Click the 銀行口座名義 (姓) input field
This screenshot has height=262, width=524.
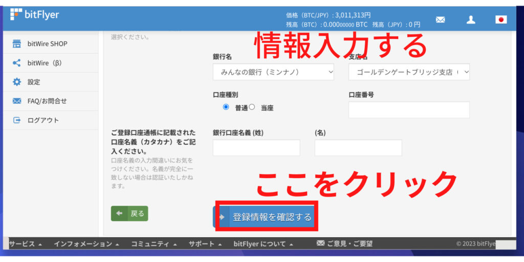pos(256,148)
